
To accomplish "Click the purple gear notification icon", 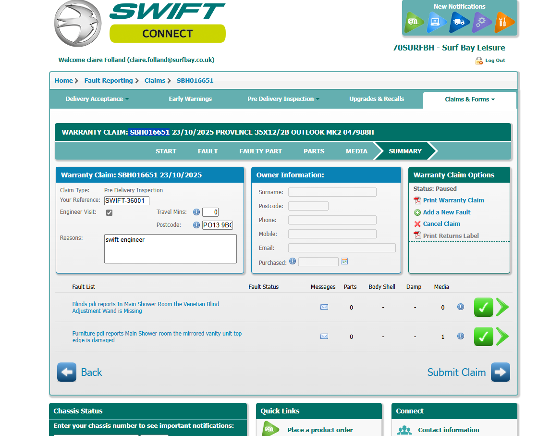I will click(x=482, y=22).
